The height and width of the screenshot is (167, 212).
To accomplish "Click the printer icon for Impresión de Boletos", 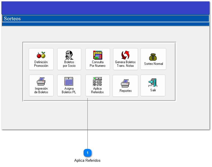I will pos(41,81).
